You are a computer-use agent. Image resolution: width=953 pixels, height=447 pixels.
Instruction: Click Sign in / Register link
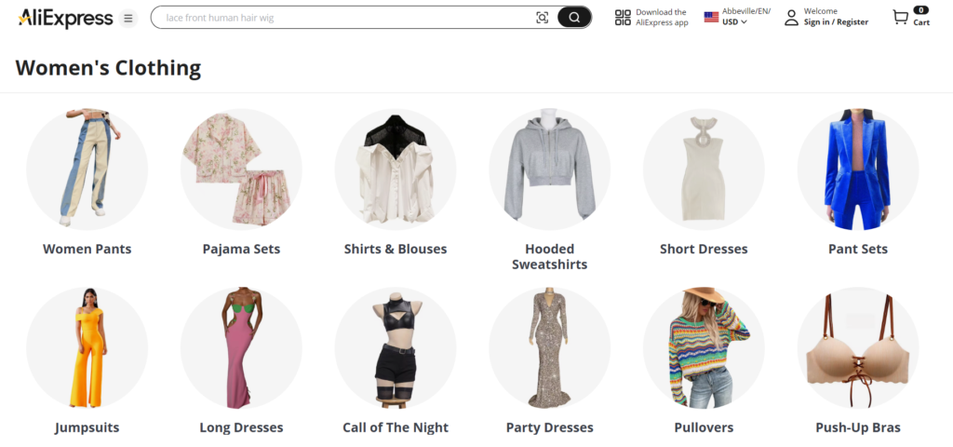837,22
